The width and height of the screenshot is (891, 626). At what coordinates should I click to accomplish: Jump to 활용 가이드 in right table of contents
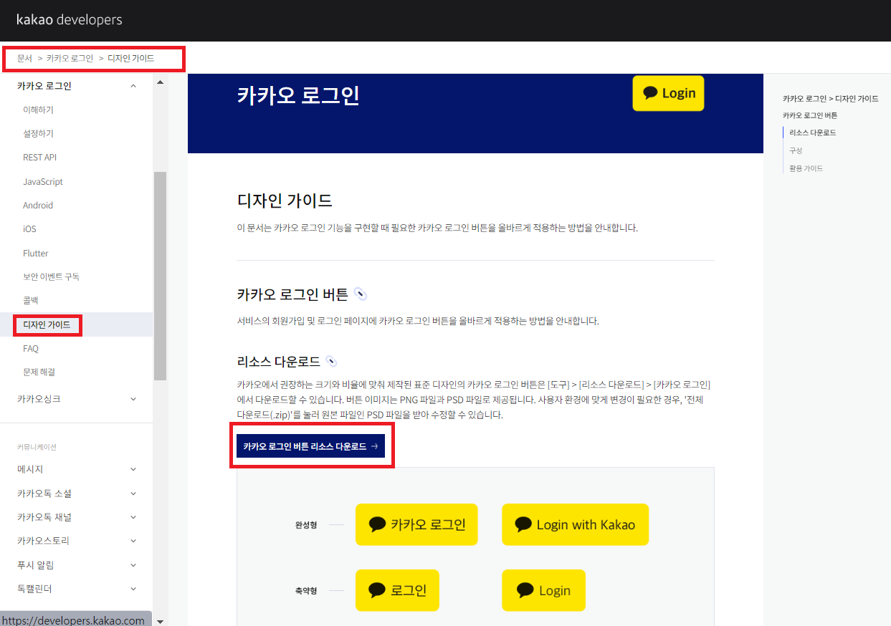(806, 168)
